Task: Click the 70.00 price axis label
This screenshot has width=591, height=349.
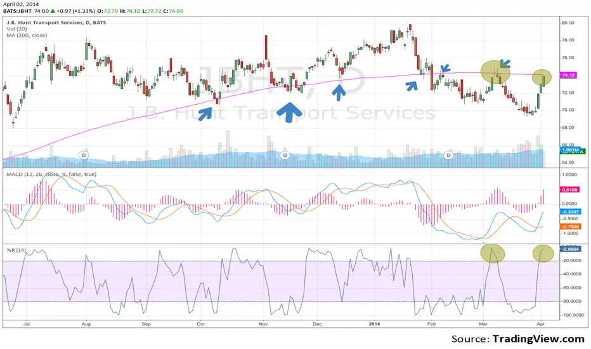Action: click(568, 110)
